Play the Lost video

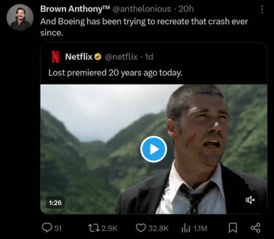tap(154, 149)
